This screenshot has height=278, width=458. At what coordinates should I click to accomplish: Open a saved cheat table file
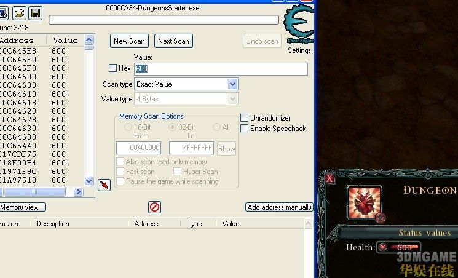(x=19, y=13)
